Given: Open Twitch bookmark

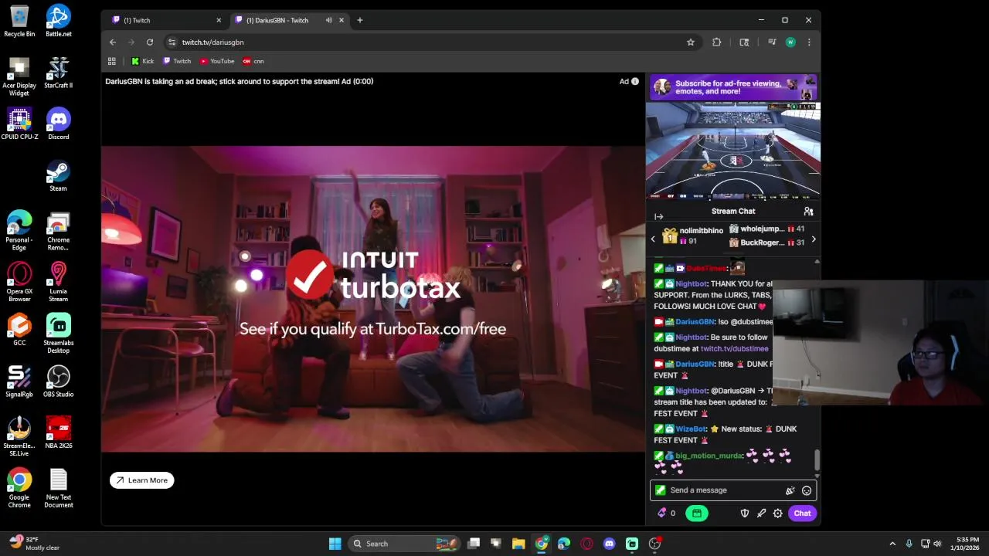Looking at the screenshot, I should (177, 61).
